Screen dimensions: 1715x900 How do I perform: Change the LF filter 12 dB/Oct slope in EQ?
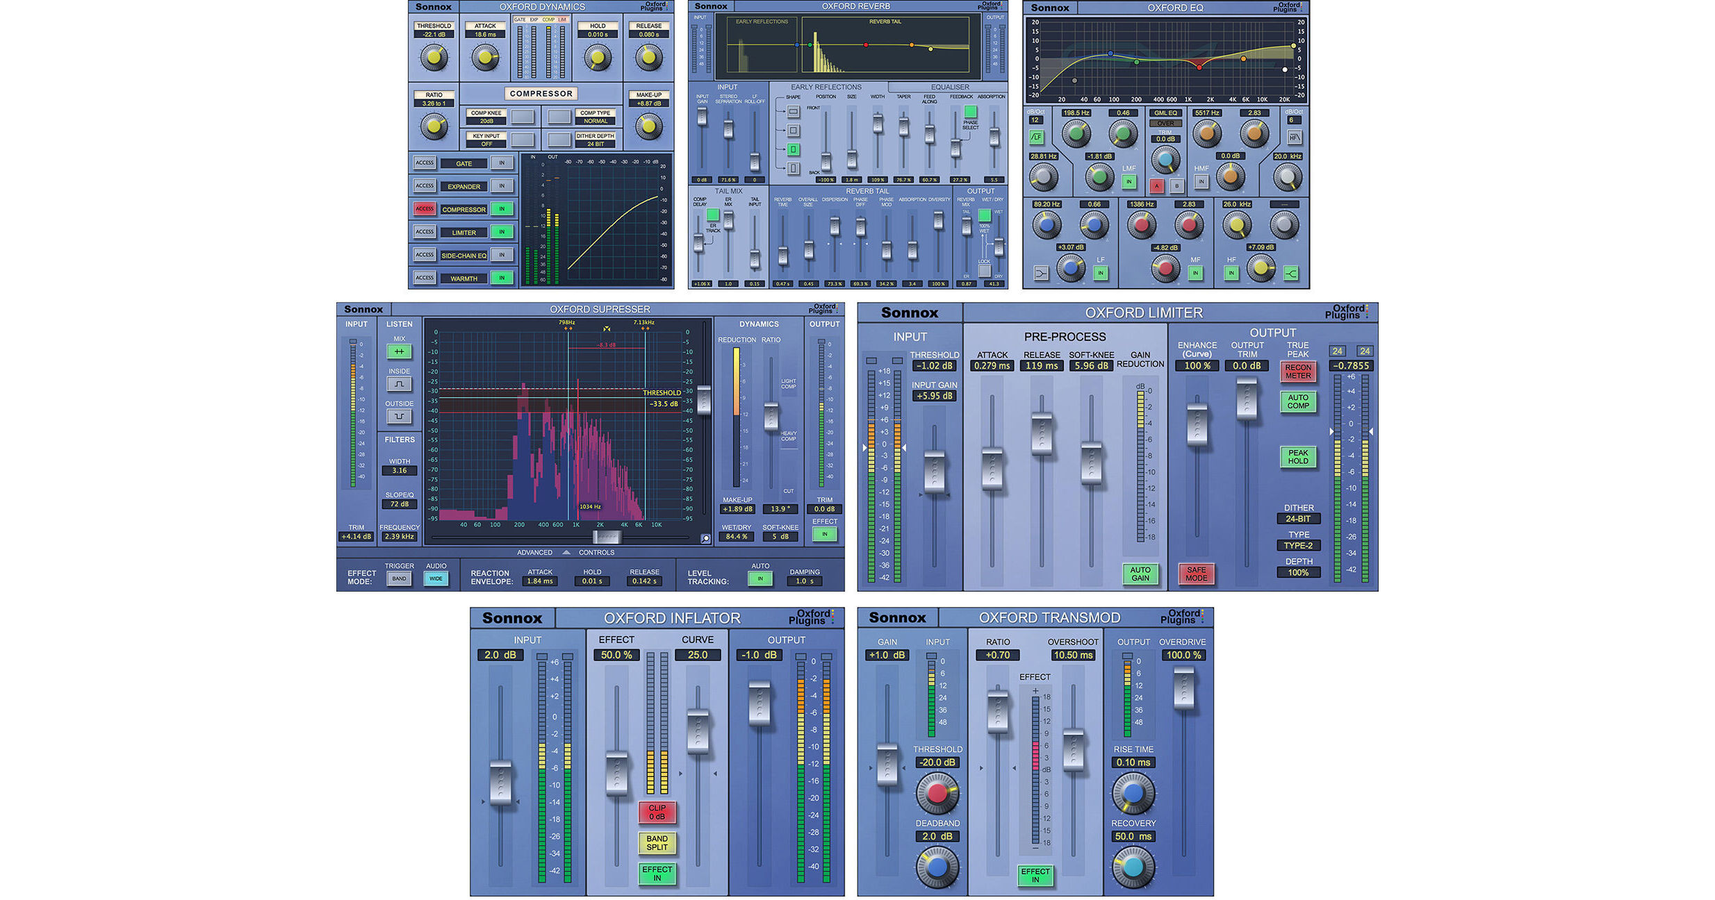[1035, 120]
